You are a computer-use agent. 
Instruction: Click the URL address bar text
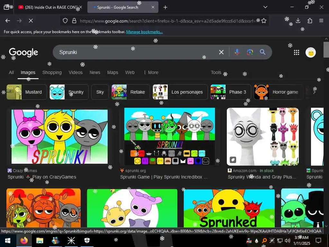click(x=168, y=21)
